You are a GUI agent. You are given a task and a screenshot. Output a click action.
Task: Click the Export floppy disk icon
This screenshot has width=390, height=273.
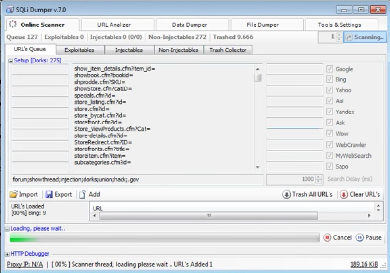[x=49, y=194]
